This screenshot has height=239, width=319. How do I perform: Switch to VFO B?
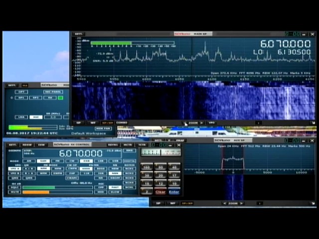coord(14,173)
